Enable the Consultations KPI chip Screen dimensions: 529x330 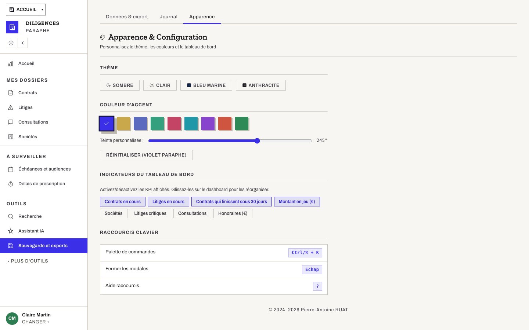(192, 213)
